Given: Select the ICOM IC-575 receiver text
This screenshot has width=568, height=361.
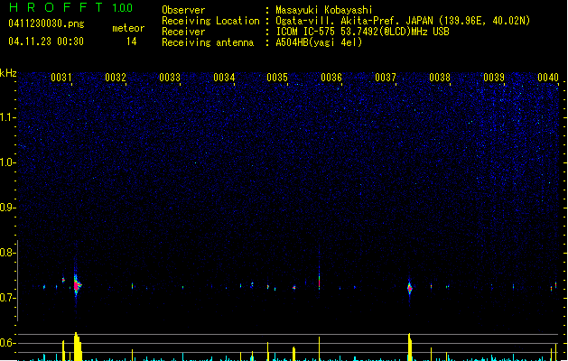Looking at the screenshot, I should pyautogui.click(x=363, y=32).
